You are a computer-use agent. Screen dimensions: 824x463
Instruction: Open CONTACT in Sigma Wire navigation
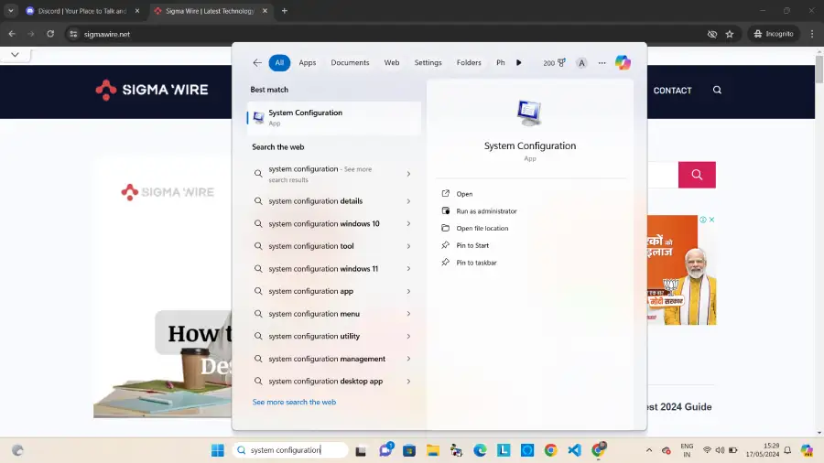[672, 91]
